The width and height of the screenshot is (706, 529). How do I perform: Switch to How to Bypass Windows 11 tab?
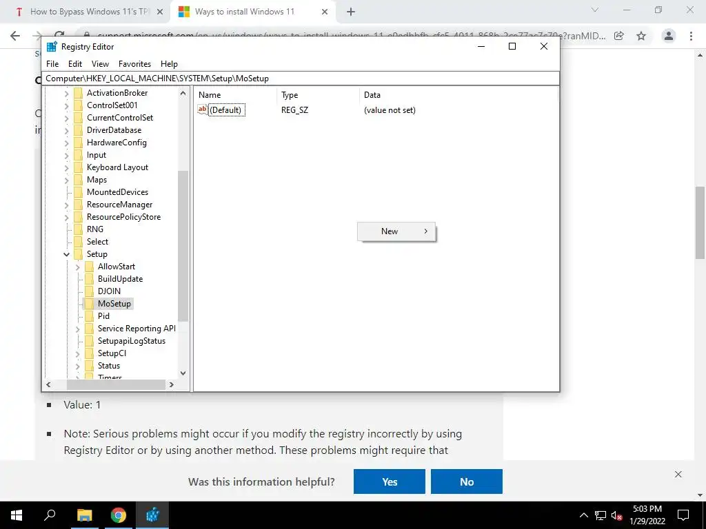pyautogui.click(x=85, y=12)
